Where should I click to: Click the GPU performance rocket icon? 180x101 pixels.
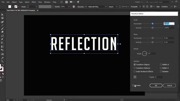coord(78,2)
